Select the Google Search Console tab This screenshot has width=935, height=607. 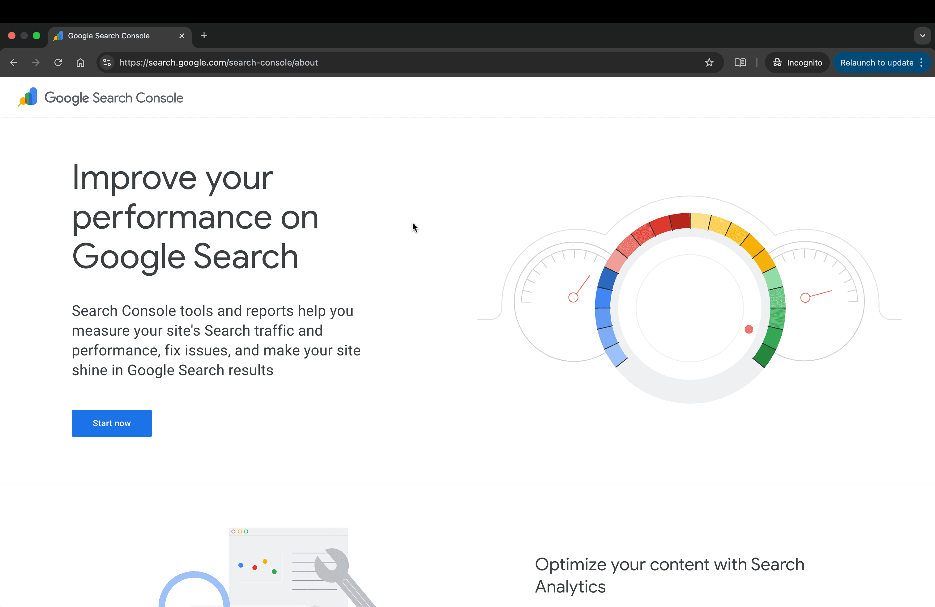coord(114,35)
